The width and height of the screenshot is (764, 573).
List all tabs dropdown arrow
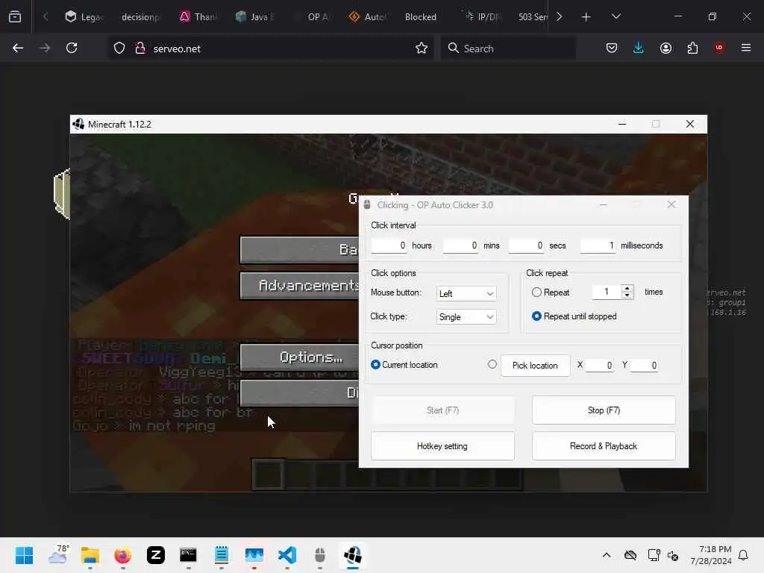coord(616,16)
